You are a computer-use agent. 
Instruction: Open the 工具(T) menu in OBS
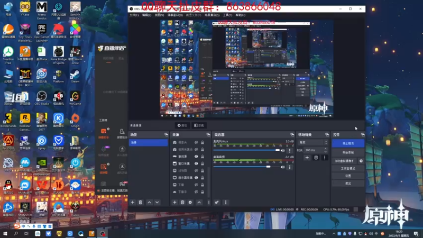227,15
